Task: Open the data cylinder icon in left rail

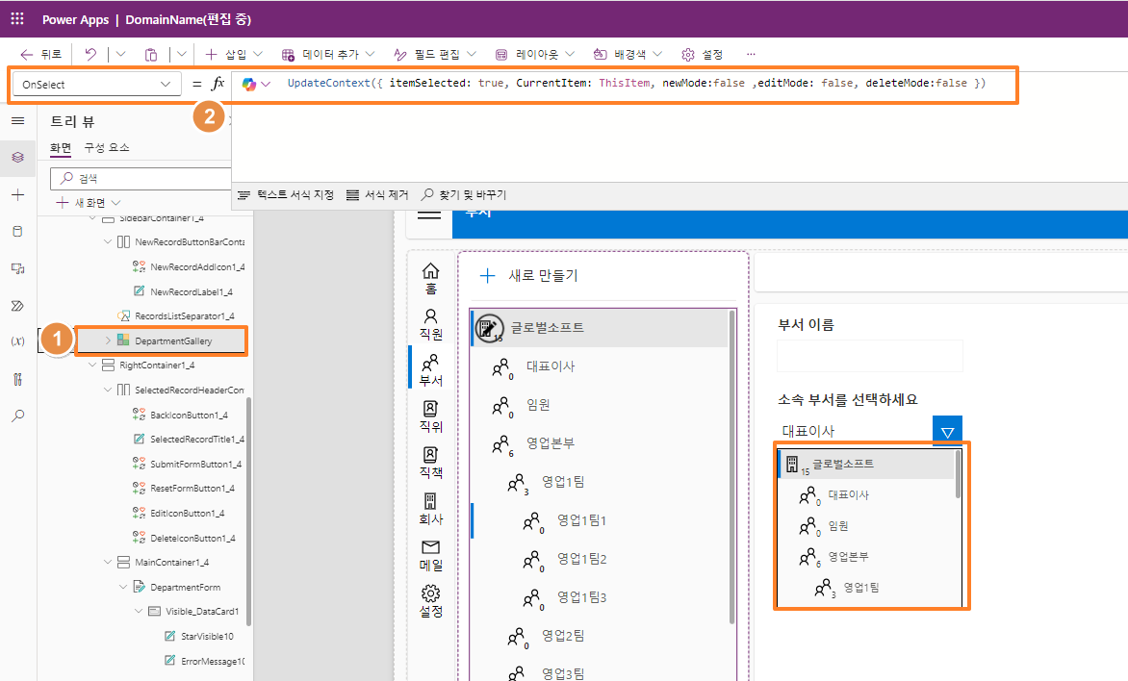Action: pos(18,232)
